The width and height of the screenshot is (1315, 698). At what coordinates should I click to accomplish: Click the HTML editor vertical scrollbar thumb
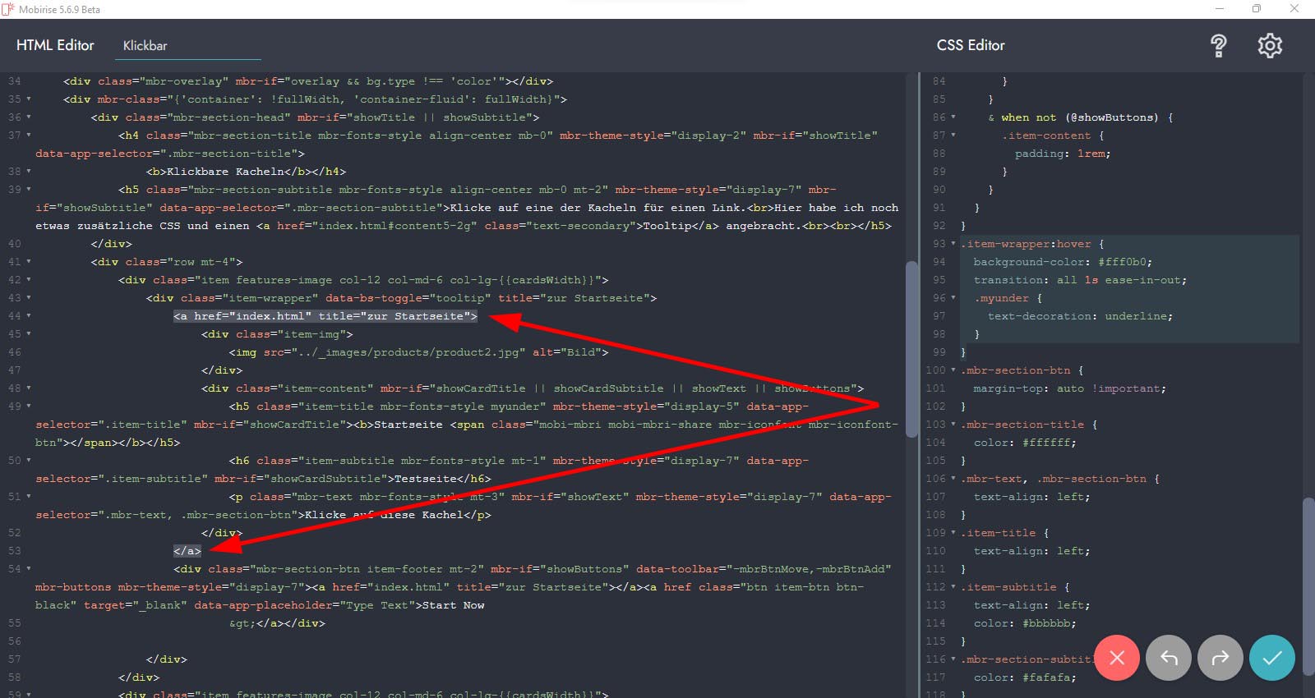tap(911, 349)
